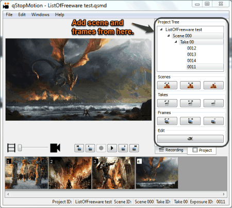
Task: Click right arrow of frame bar scrollbar
Action: point(224,194)
